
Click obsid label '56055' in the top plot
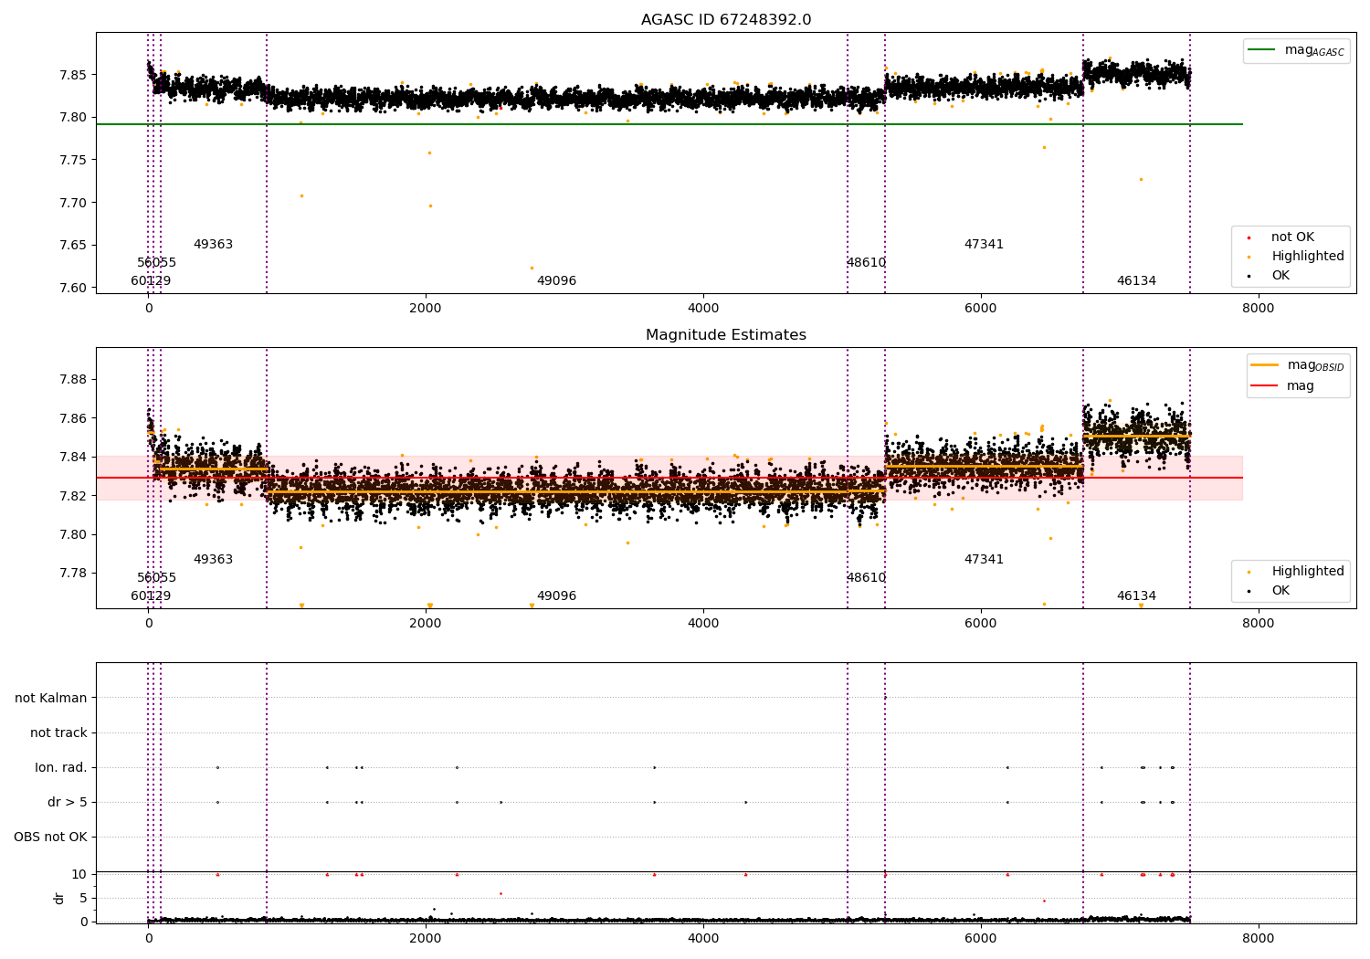pyautogui.click(x=157, y=263)
